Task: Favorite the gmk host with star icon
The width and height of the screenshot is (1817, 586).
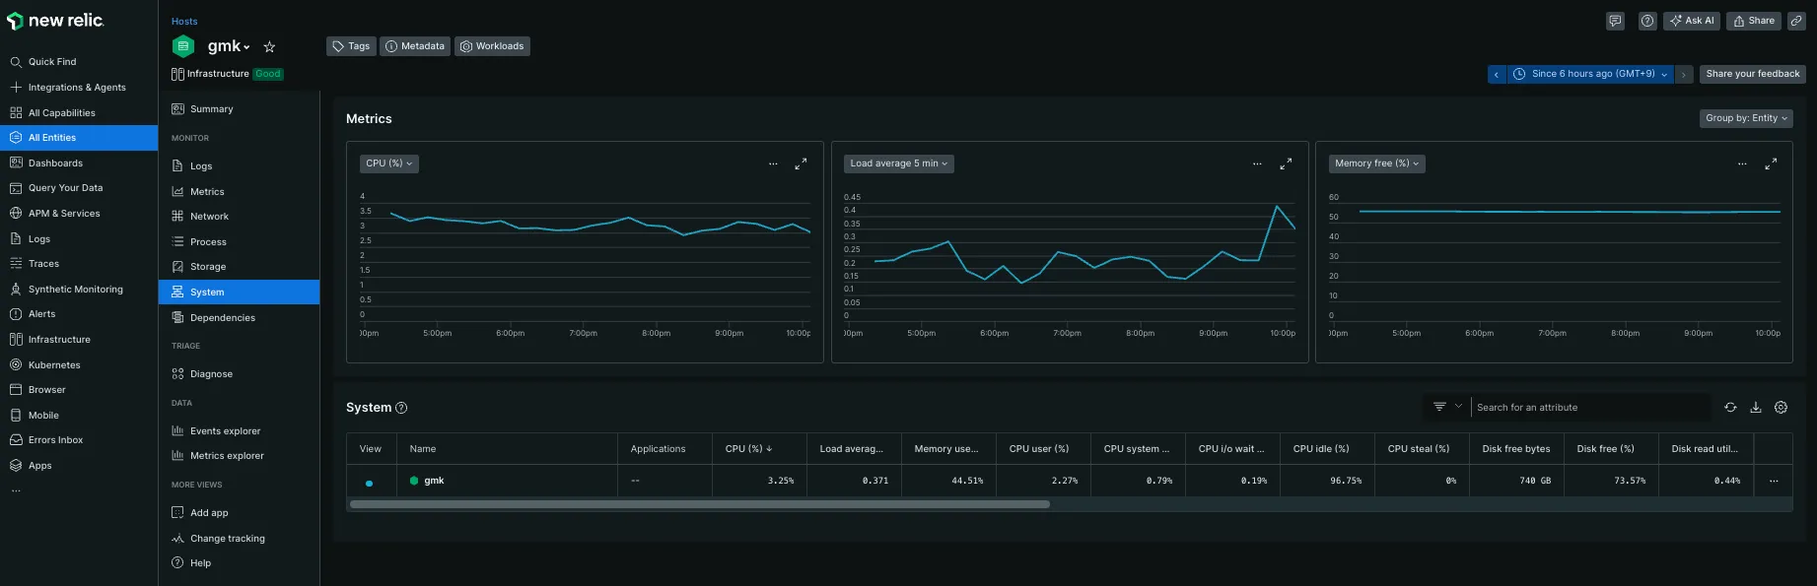Action: pos(269,46)
